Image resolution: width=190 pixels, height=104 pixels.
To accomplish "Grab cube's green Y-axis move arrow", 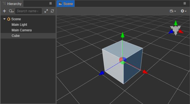I will click(122, 35).
